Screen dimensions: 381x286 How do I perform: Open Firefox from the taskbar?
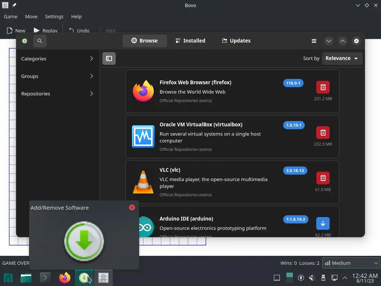coord(65,278)
